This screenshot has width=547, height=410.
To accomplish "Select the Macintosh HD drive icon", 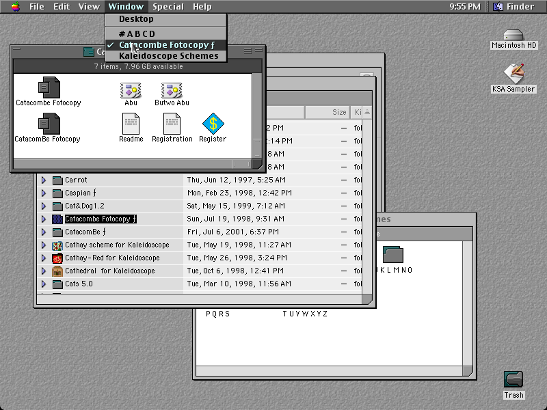I will (513, 35).
